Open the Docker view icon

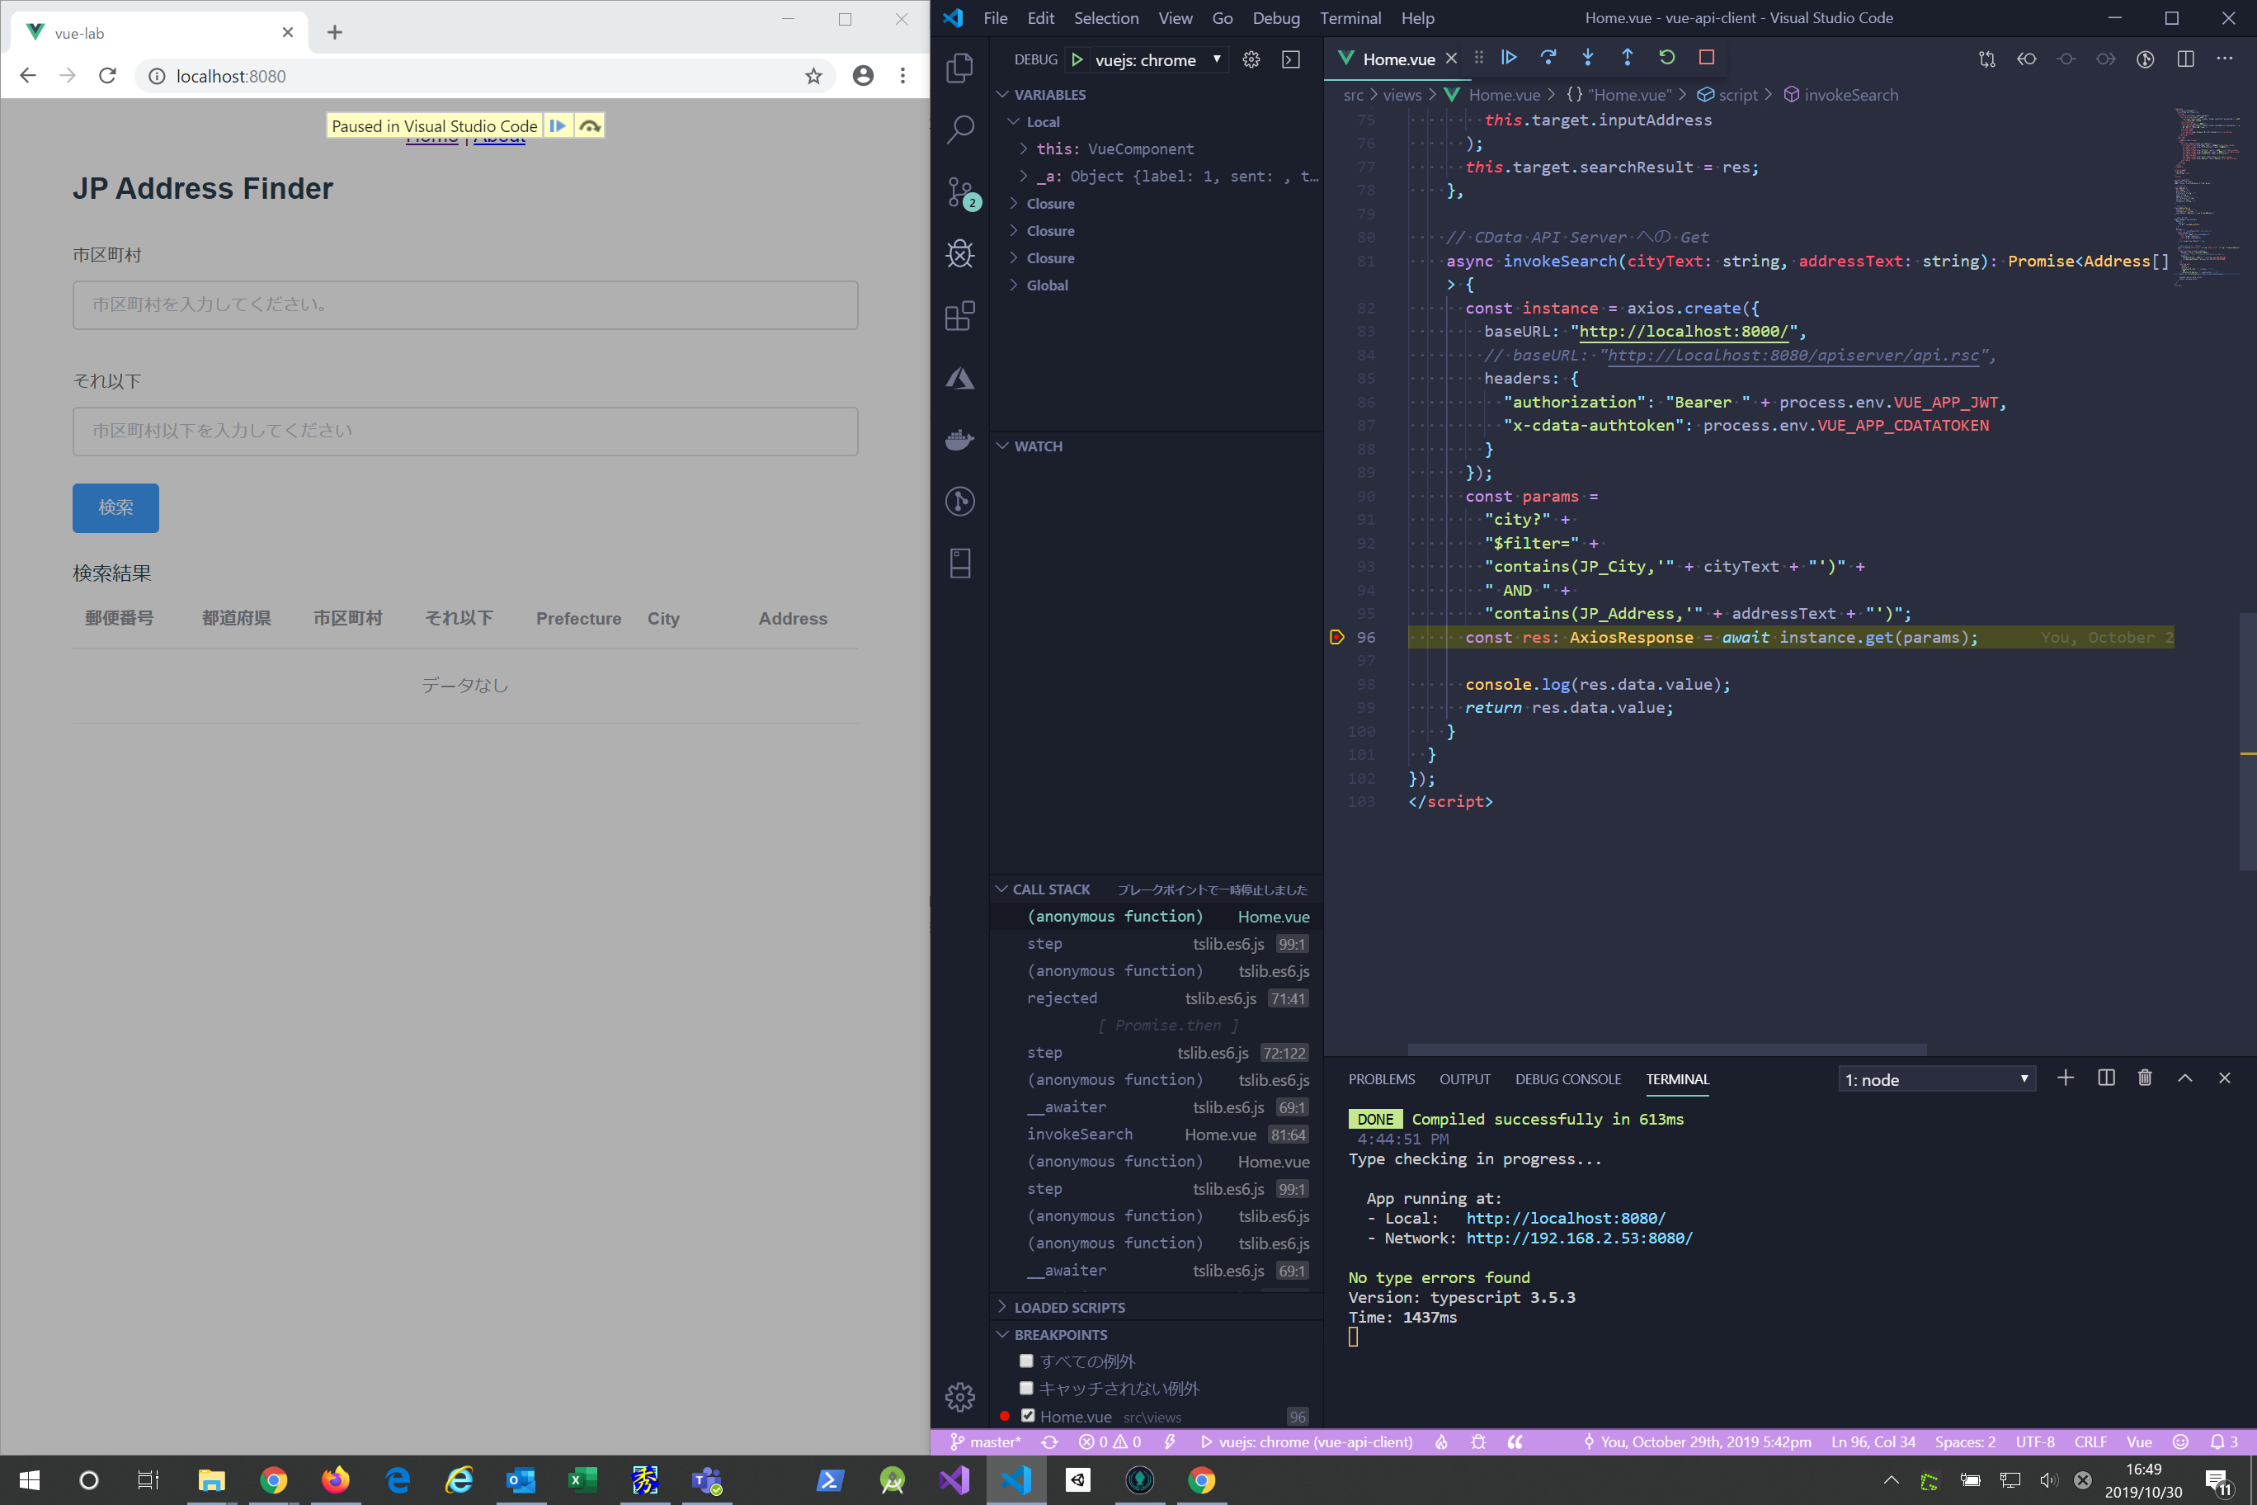point(959,440)
